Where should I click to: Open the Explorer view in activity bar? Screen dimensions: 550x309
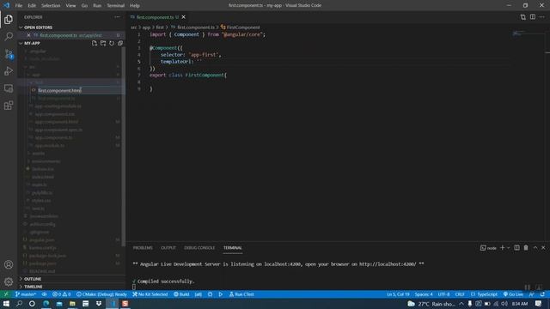[x=9, y=19]
